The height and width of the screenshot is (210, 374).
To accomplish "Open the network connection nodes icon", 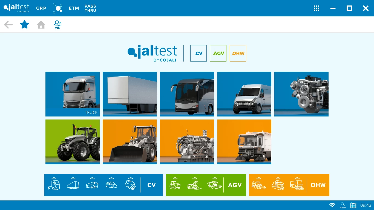I will pos(57,8).
